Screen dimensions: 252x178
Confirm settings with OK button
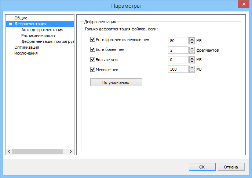pos(202,167)
